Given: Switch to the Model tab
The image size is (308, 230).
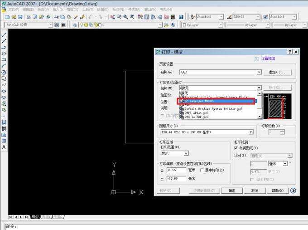Looking at the screenshot, I should click(35, 217).
